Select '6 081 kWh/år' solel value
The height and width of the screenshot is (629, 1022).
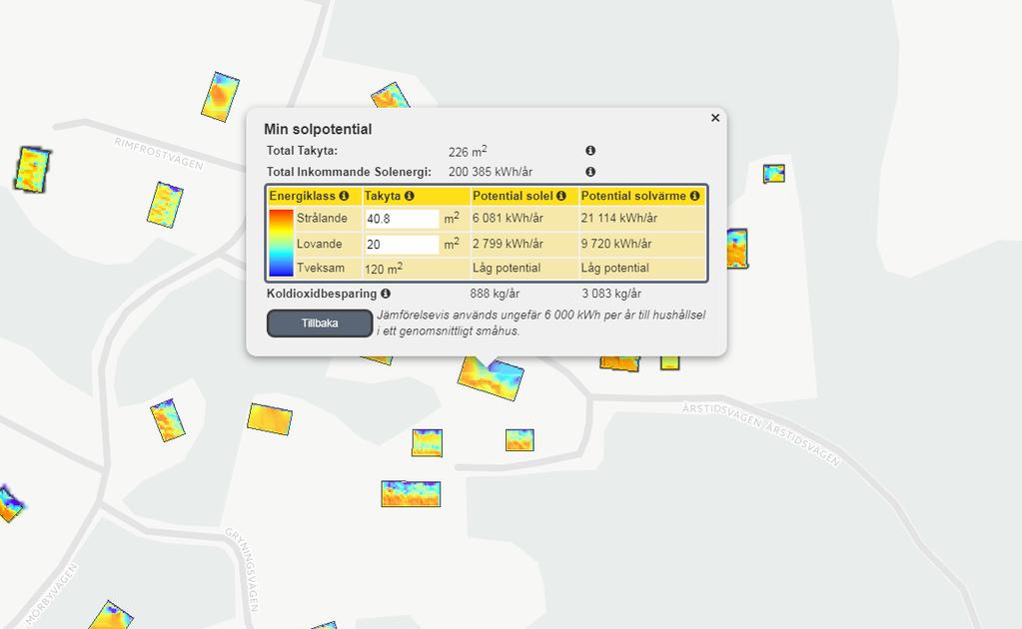coord(508,218)
